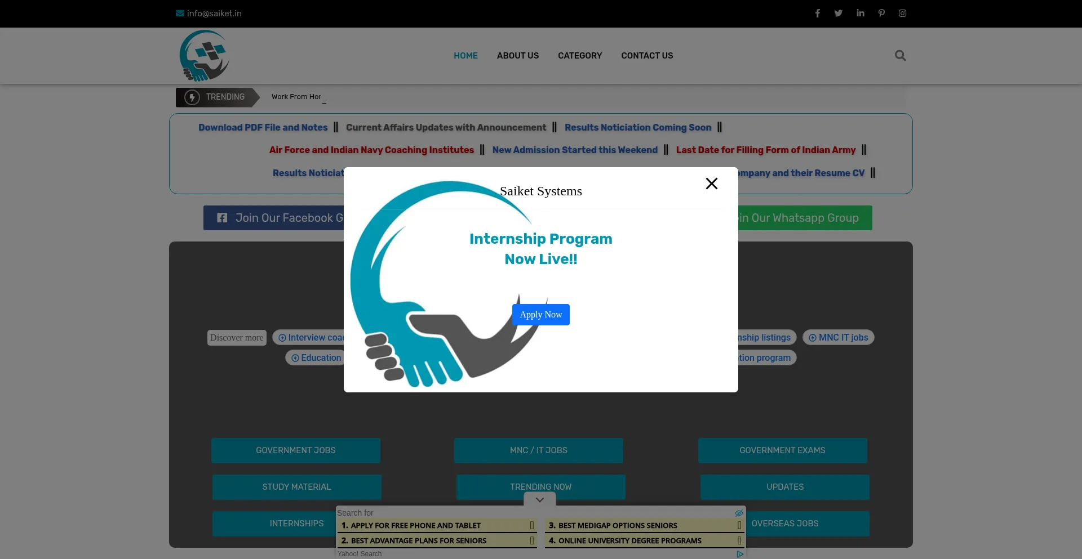Click the info@saiket.in email link
The height and width of the screenshot is (559, 1082).
214,14
